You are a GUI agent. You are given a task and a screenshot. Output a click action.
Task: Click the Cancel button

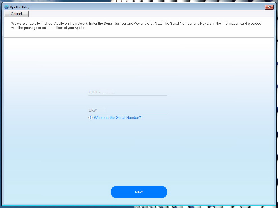tap(16, 14)
